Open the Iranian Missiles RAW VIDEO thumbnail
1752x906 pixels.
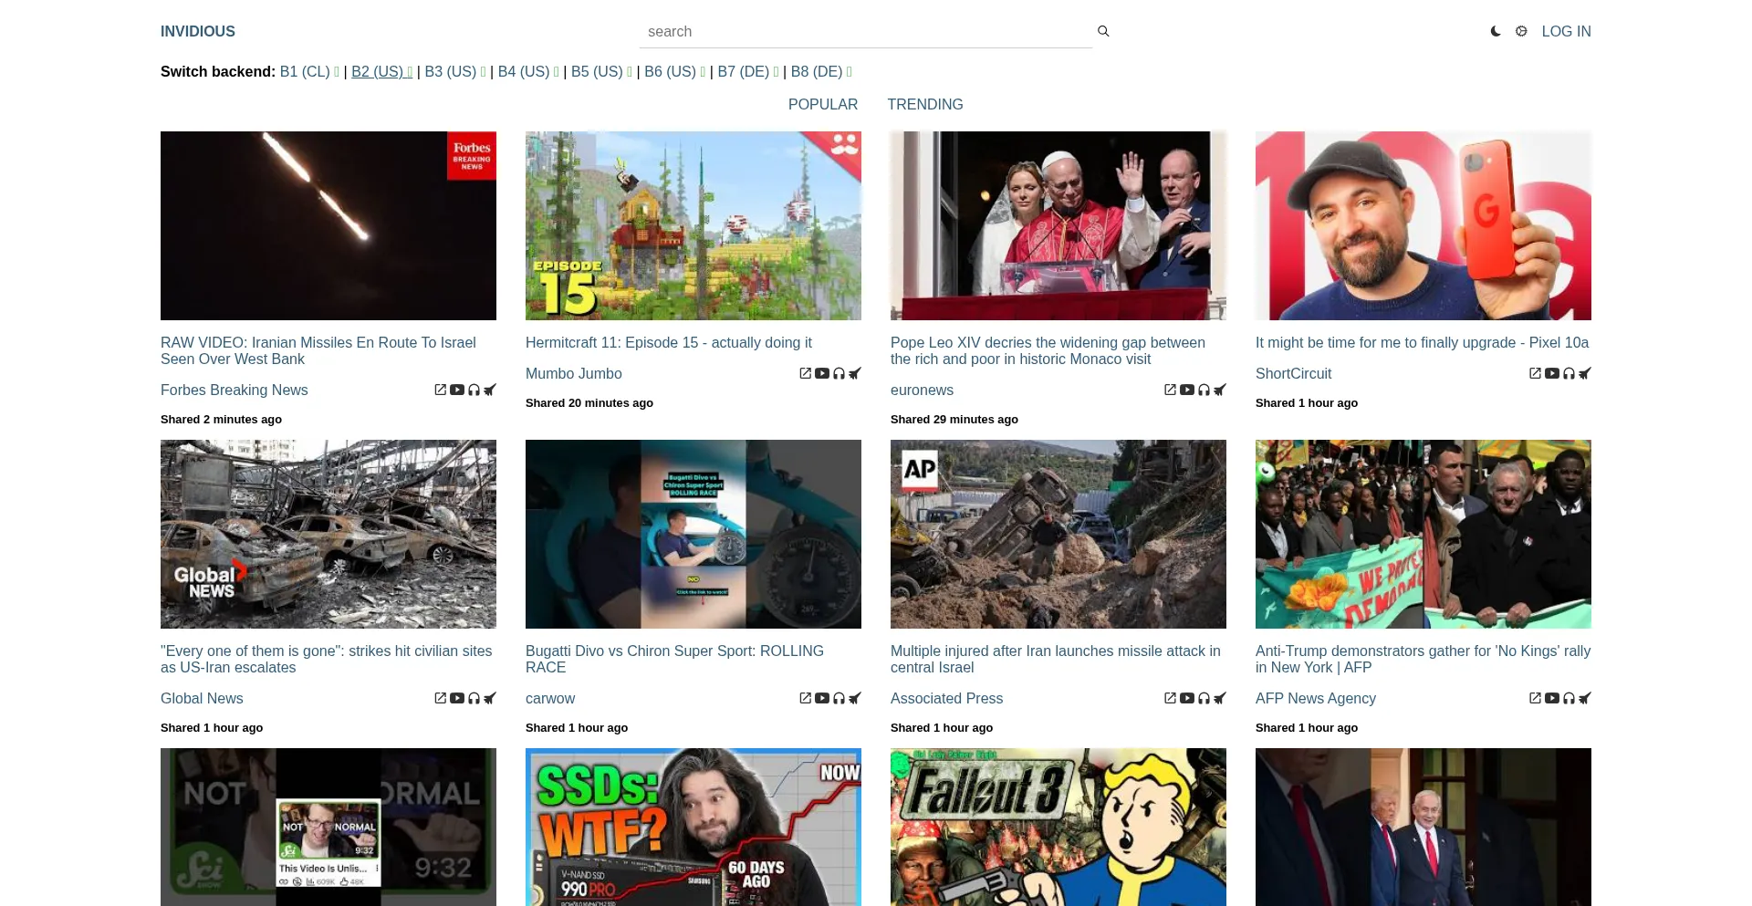coord(328,225)
